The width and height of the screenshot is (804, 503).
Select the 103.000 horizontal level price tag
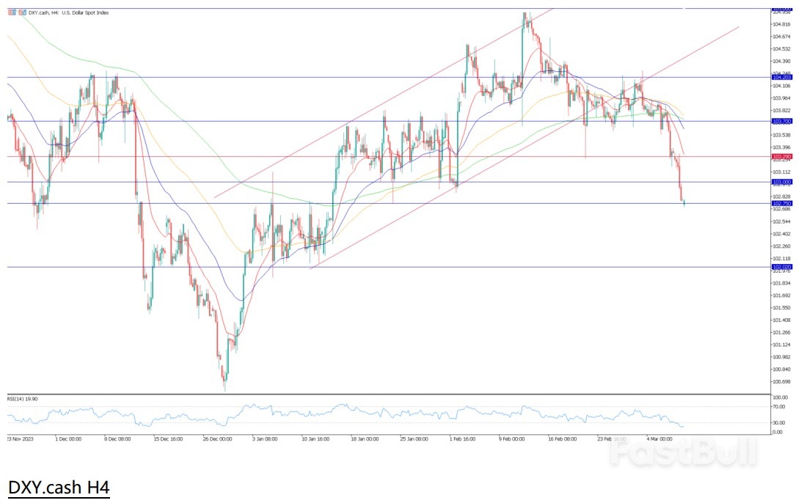[x=781, y=182]
